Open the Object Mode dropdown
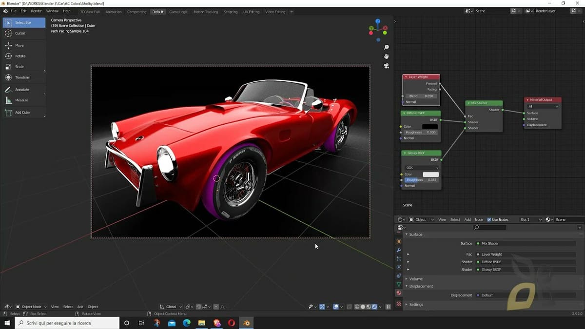Image resolution: width=585 pixels, height=329 pixels. (x=31, y=307)
